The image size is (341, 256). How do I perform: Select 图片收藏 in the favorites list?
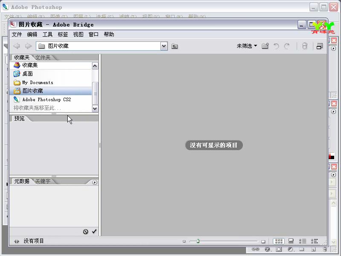click(x=51, y=91)
